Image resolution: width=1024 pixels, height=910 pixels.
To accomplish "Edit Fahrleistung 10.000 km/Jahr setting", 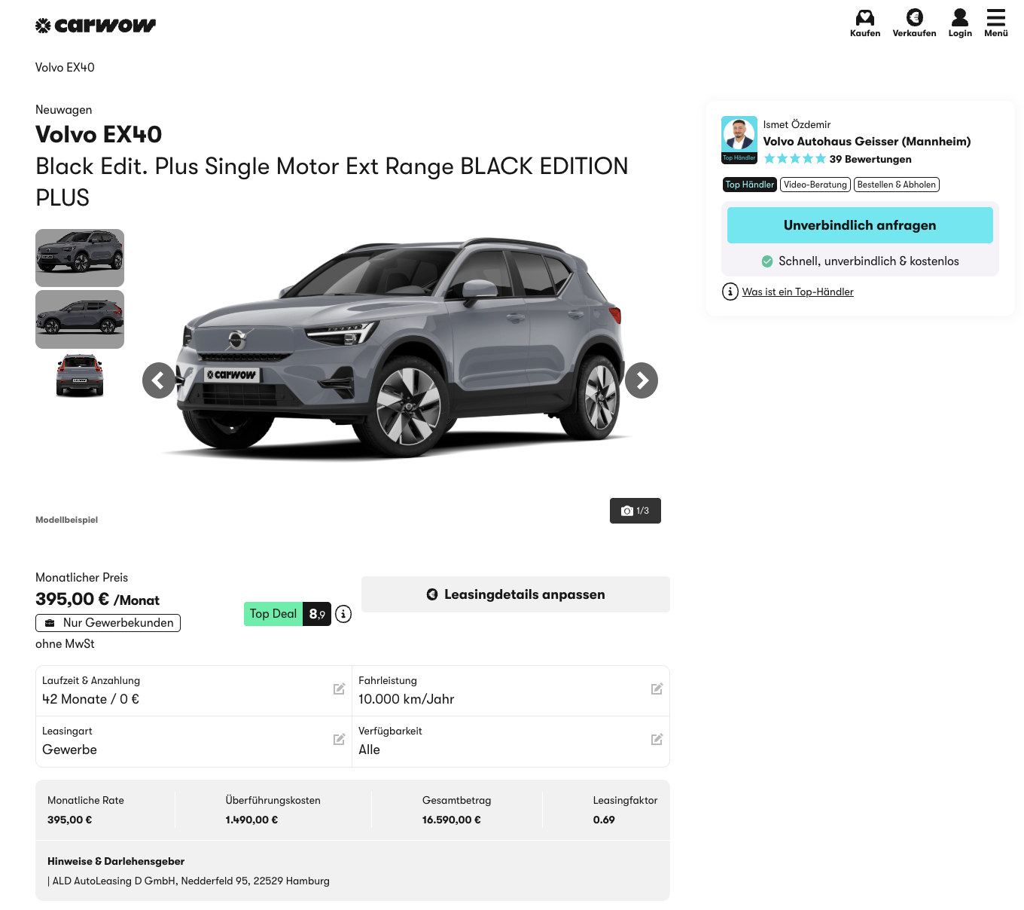I will (x=657, y=689).
